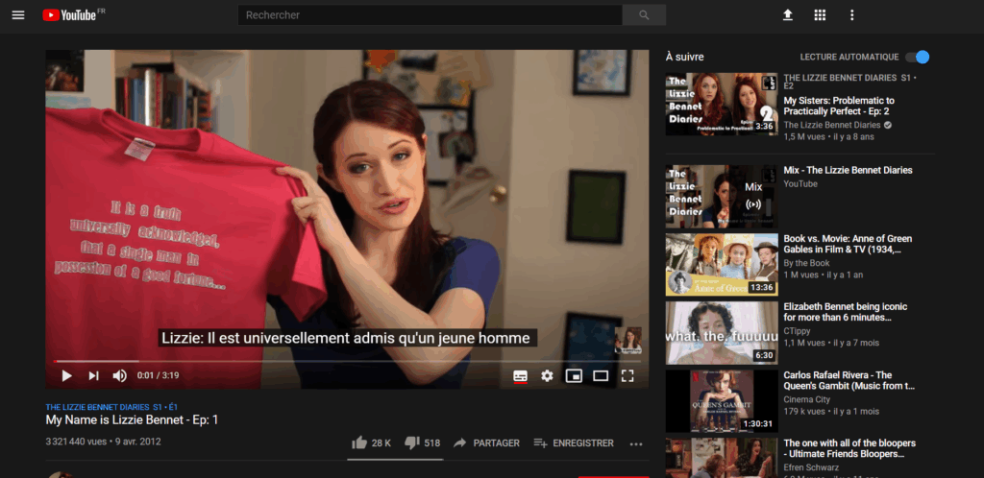Open the player settings gear

click(547, 376)
